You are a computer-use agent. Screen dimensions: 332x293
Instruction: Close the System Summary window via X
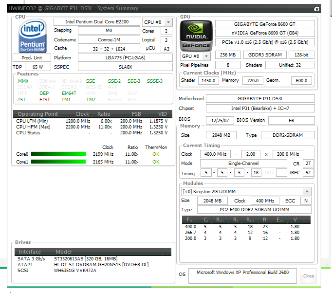click(316, 9)
